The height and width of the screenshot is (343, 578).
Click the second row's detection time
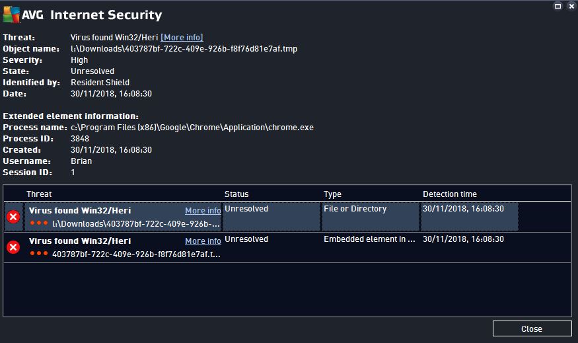point(463,239)
